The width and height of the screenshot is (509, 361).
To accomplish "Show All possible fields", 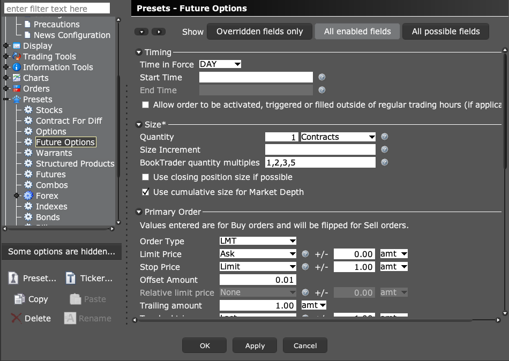I will click(446, 32).
